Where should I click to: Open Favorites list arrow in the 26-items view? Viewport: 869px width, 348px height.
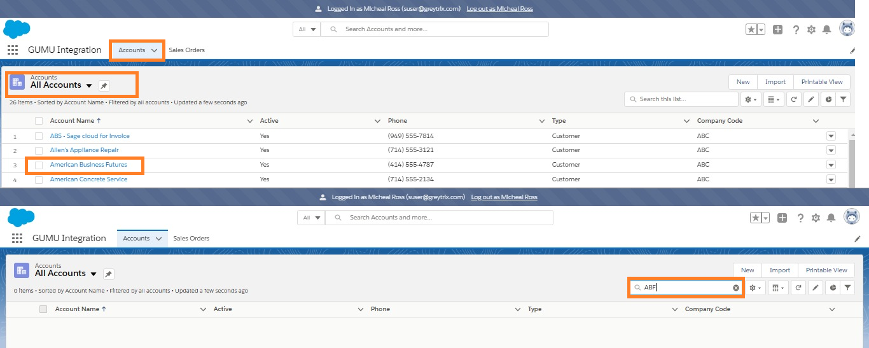[761, 29]
